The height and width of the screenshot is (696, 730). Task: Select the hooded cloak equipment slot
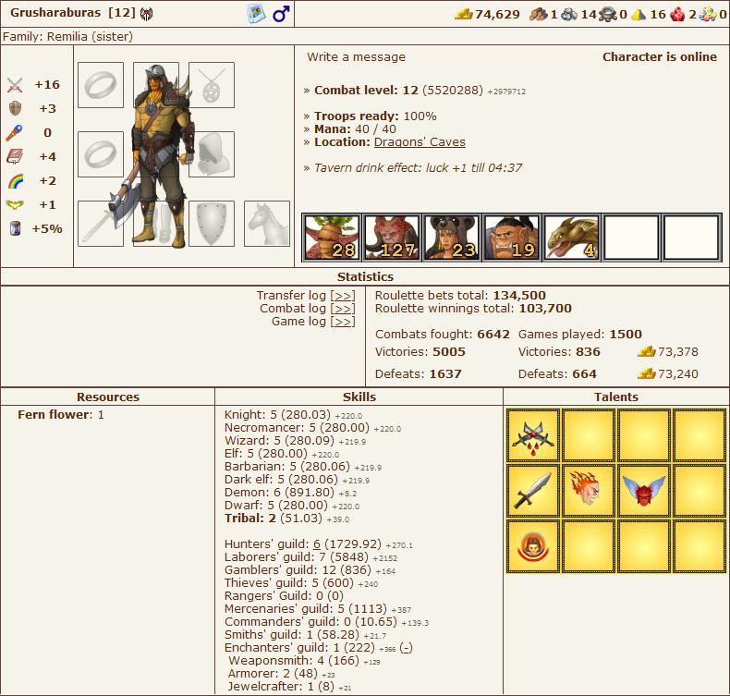[x=212, y=154]
